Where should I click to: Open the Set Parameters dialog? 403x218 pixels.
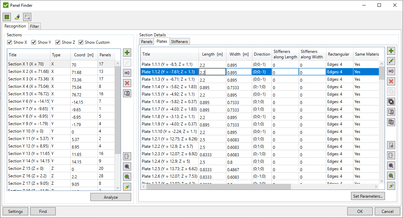(x=368, y=196)
